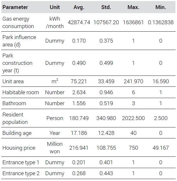Click the Building age row label
Viewport: 177px width, 181px height.
(17, 133)
